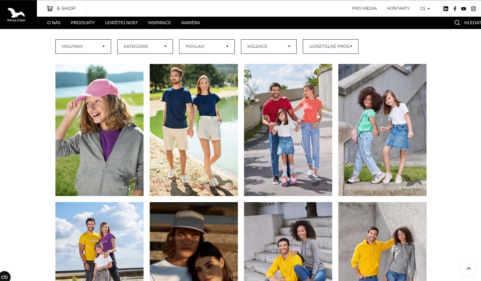
Task: Open cookie settings icon at bottom-left corner
Action: pos(5,277)
